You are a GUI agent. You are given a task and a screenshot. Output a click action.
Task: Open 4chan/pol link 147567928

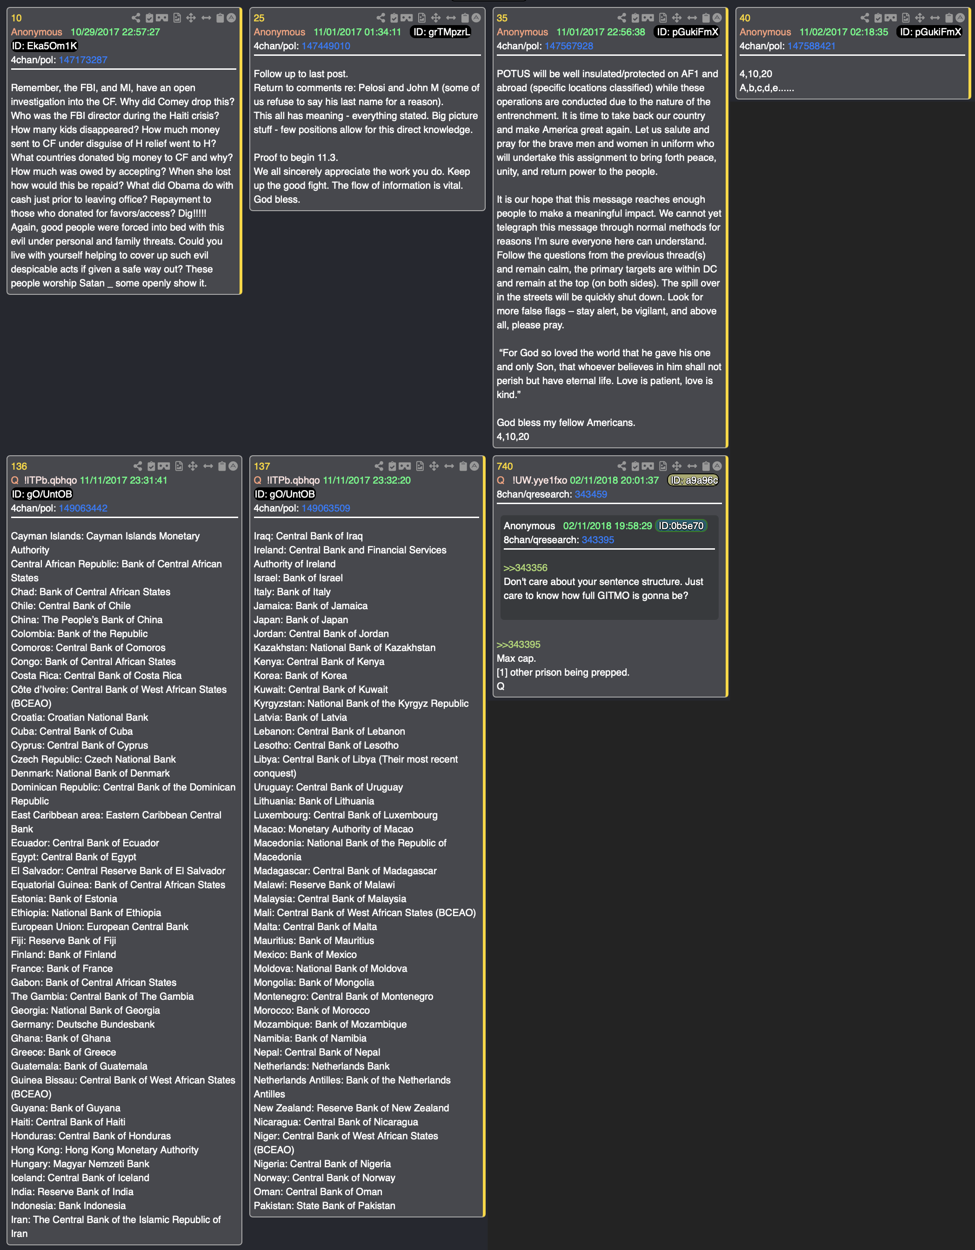568,46
